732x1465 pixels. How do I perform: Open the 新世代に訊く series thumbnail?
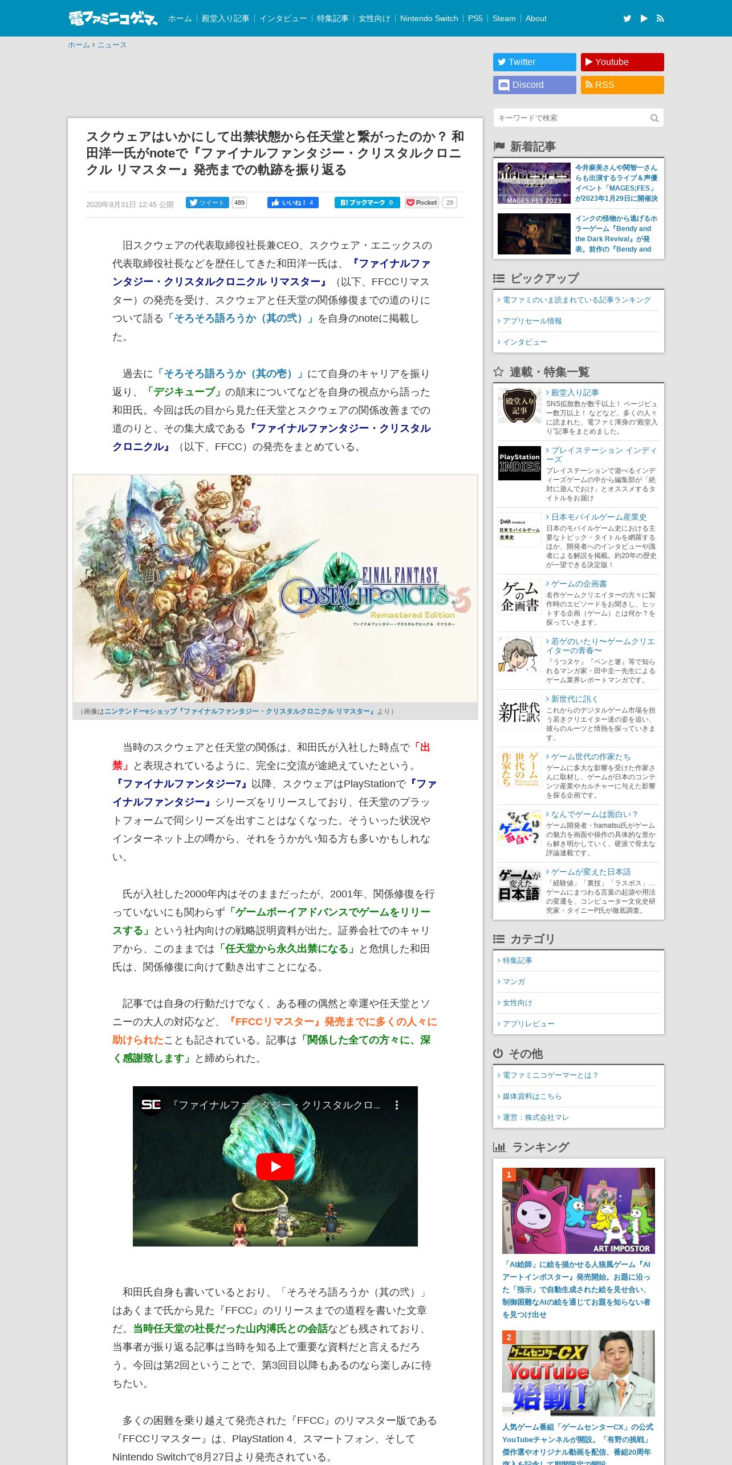[519, 712]
